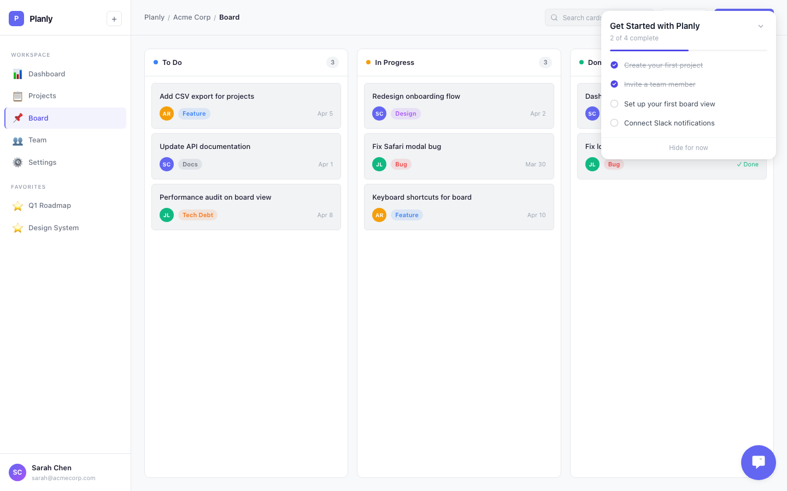787x491 pixels.
Task: Click the Team people icon in sidebar
Action: (18, 140)
